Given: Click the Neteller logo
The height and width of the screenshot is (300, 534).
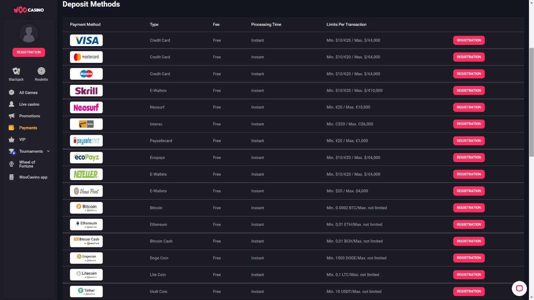Looking at the screenshot, I should coord(86,174).
